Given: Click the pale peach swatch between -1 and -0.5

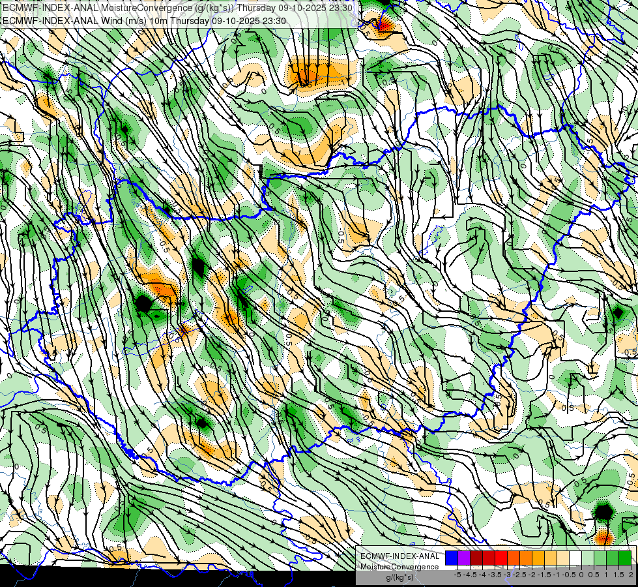Looking at the screenshot, I should pos(563,558).
